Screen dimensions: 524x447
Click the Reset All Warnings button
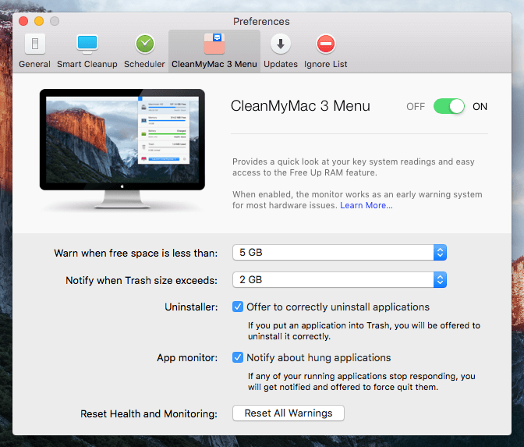pos(289,413)
